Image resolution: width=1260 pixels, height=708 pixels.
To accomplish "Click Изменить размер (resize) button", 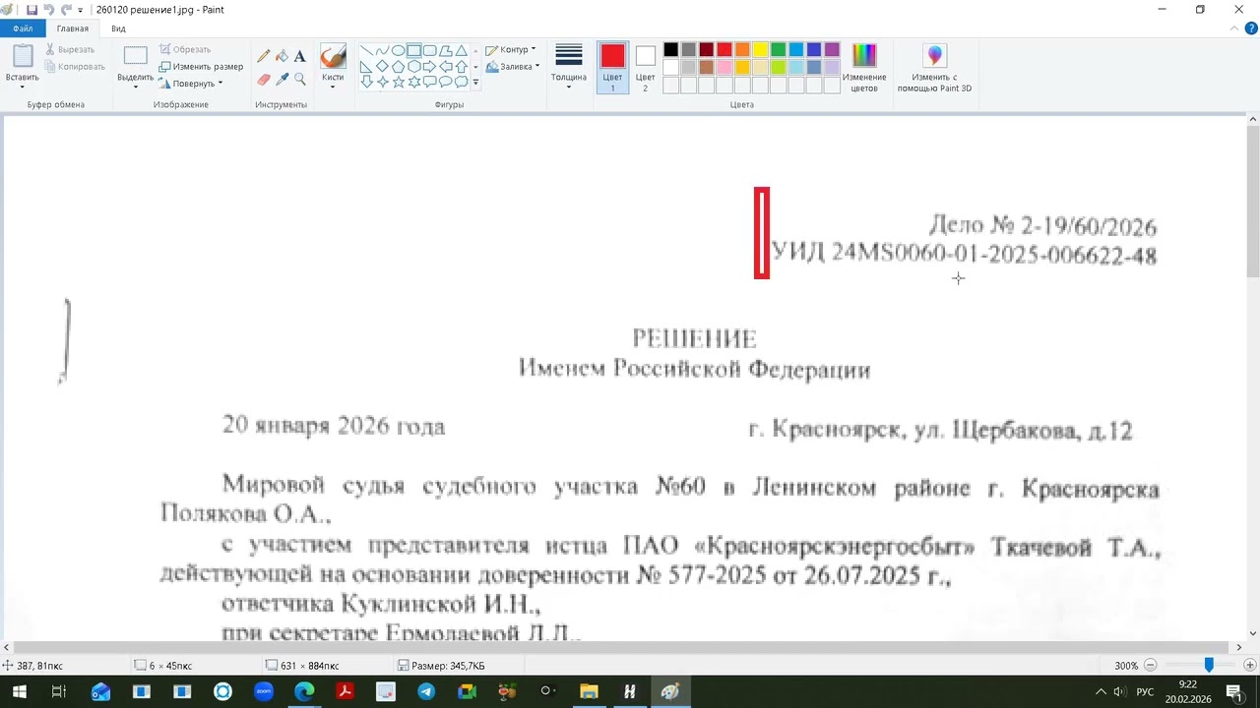I will point(201,66).
